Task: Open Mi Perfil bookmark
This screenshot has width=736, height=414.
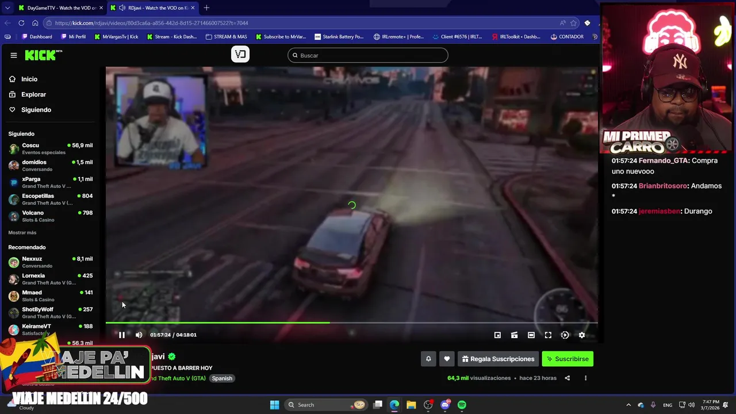Action: (73, 37)
